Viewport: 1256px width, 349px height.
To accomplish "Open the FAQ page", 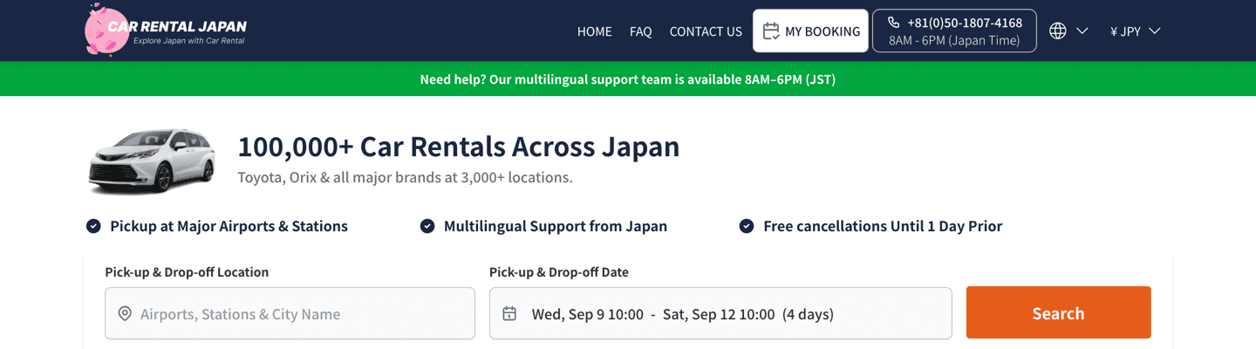I will [x=641, y=31].
